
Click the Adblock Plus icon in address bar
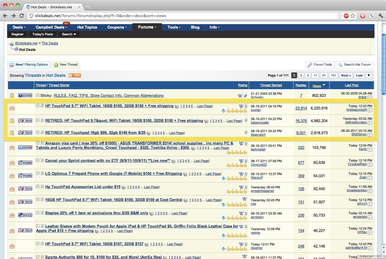[346, 16]
